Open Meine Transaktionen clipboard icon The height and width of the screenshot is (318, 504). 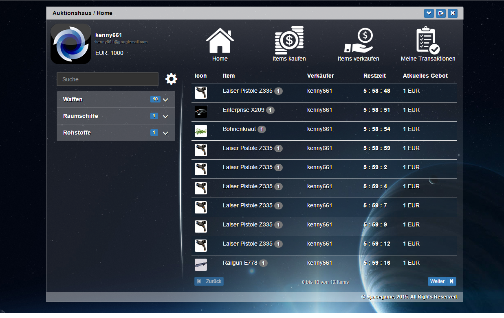(428, 40)
